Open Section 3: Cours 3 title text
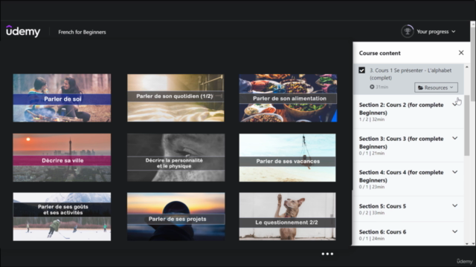 click(x=401, y=142)
